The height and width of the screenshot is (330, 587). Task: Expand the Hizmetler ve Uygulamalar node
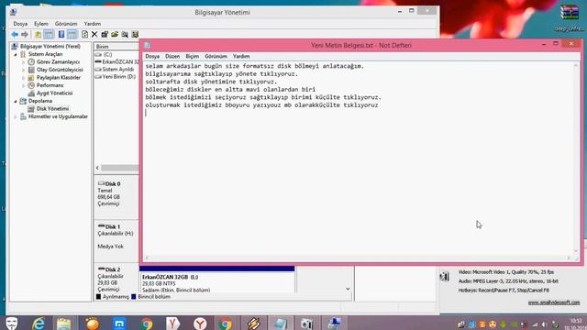pyautogui.click(x=16, y=116)
